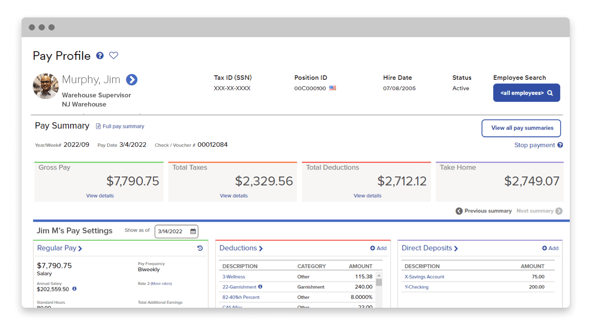Open the More rates link

(161, 283)
